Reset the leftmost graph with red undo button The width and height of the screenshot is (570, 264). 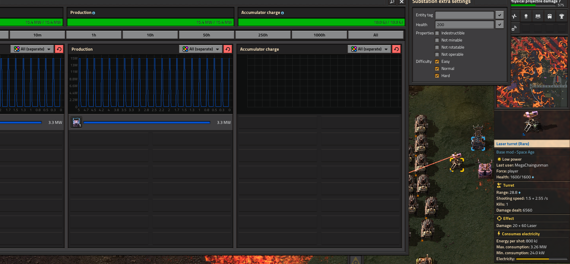coord(59,49)
